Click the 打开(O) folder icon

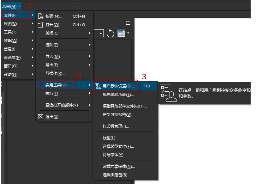[41, 25]
